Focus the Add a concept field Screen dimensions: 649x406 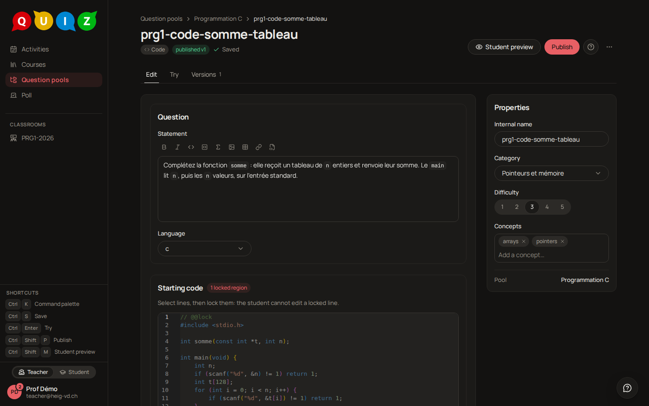pyautogui.click(x=552, y=255)
